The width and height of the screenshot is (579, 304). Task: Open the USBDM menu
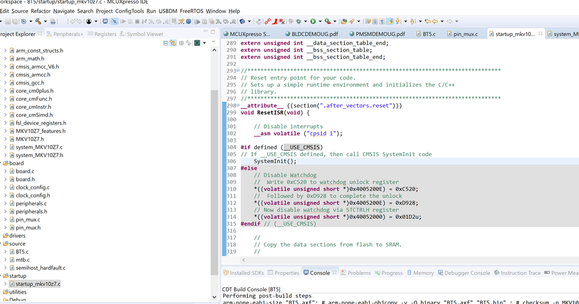168,11
